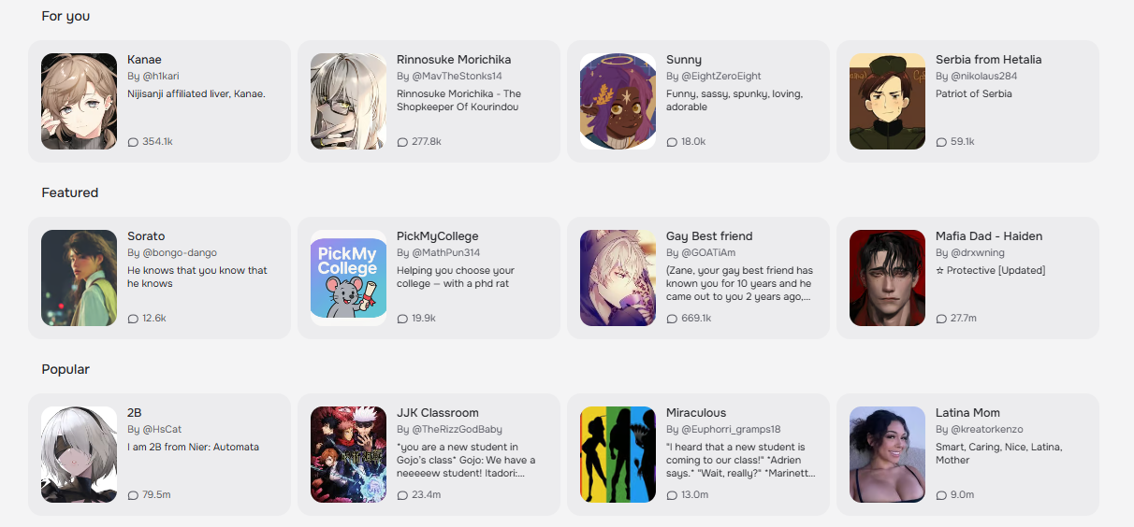Open the Sunny character card title
The image size is (1134, 527).
(x=684, y=60)
